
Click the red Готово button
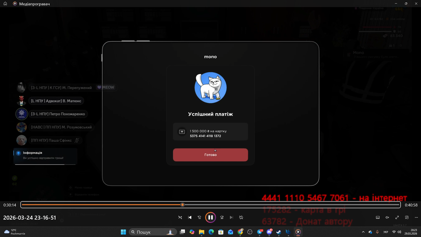[x=210, y=155]
